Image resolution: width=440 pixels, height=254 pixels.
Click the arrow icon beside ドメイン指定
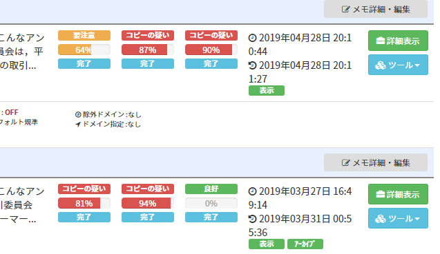point(78,124)
